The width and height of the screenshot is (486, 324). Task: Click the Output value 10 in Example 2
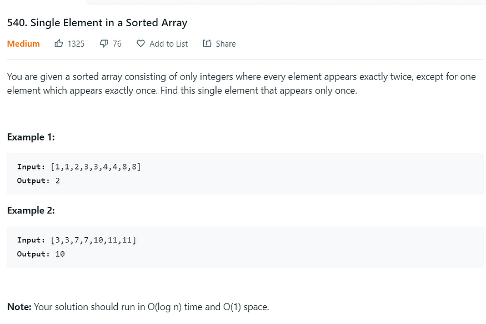point(60,254)
